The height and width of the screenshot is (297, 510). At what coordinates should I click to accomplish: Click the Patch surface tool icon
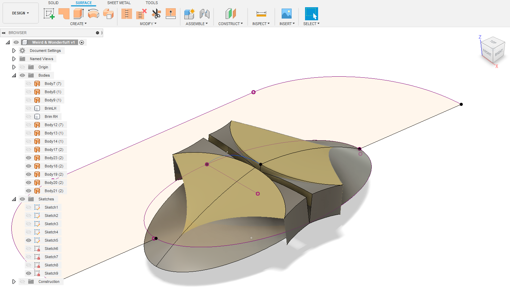tap(64, 14)
